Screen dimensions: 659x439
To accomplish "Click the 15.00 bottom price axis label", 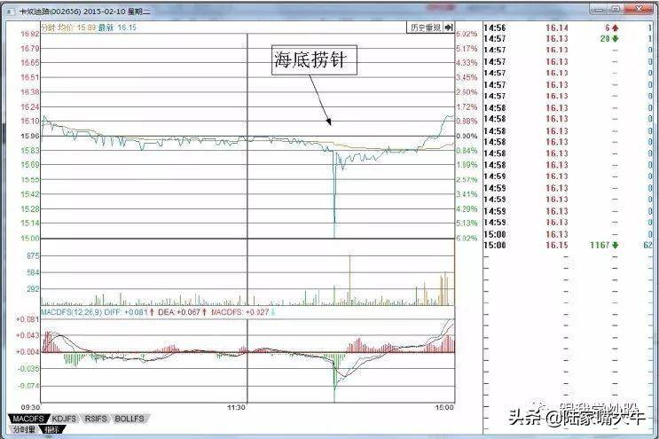I will (30, 239).
